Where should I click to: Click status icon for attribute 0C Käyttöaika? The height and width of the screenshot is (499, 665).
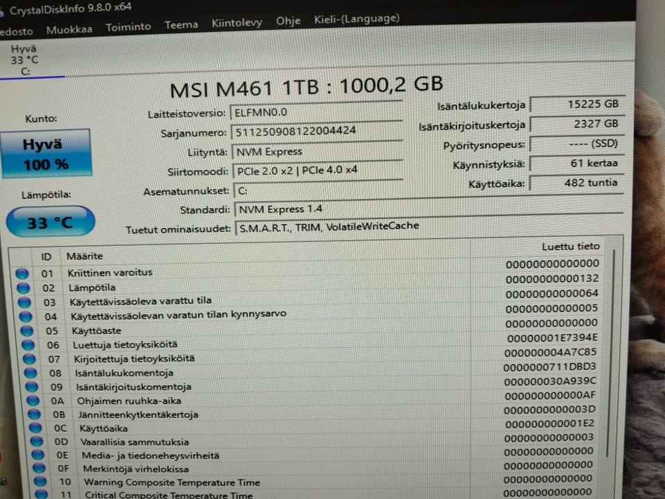point(35,428)
